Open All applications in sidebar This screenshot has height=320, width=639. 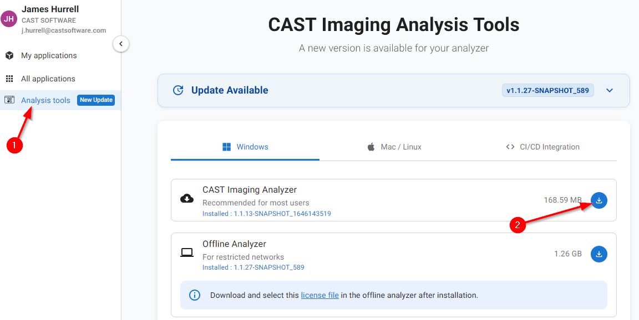48,79
